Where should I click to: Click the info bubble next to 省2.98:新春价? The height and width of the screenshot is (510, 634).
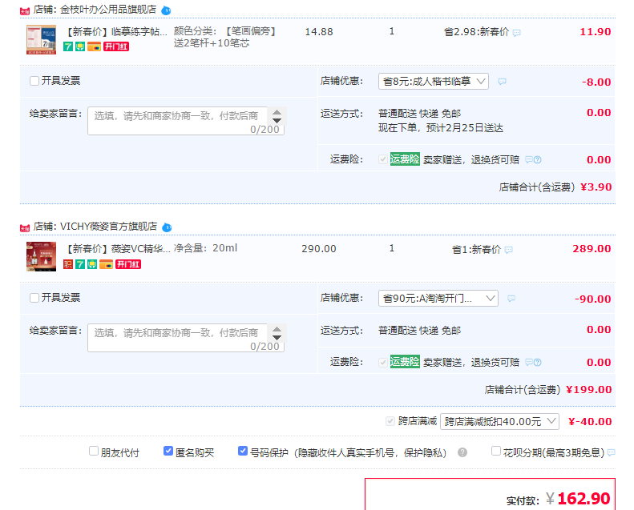point(517,33)
